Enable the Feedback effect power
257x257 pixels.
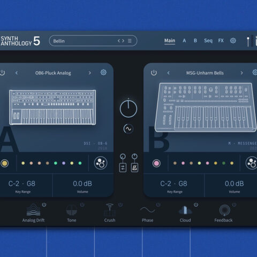234,205
